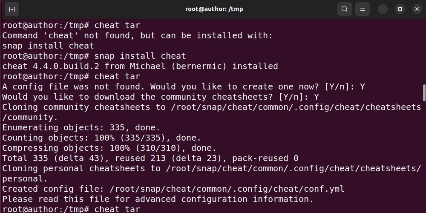This screenshot has width=426, height=213.
Task: Click the bottom 'cheat tar' prompt line
Action: coord(72,209)
